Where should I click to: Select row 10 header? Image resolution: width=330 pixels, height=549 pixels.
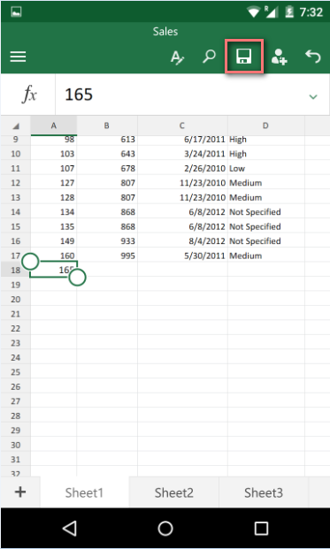pos(15,154)
